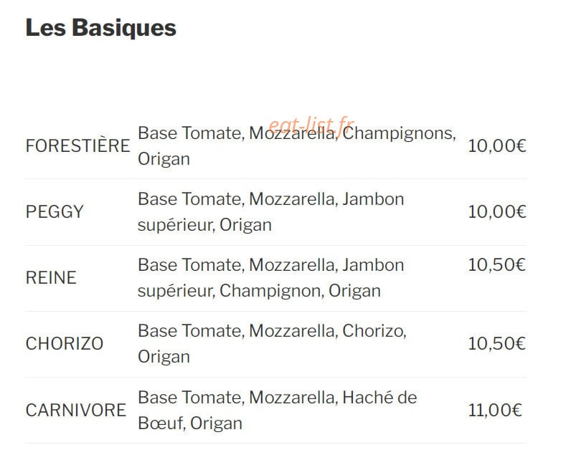Click the Peggy 10,00€ price

[x=497, y=211]
